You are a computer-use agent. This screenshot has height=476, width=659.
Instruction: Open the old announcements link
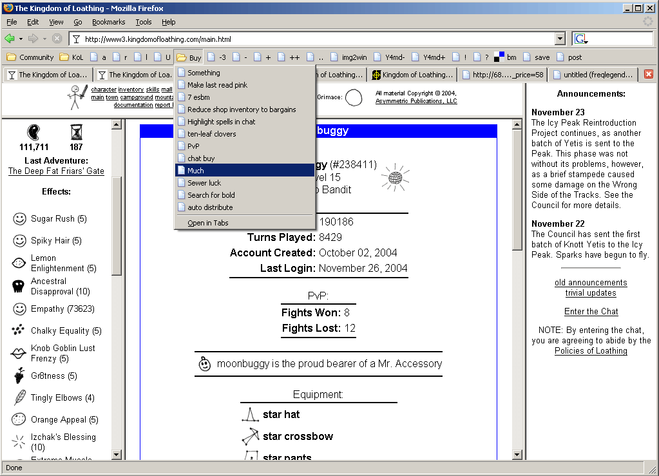tap(591, 282)
